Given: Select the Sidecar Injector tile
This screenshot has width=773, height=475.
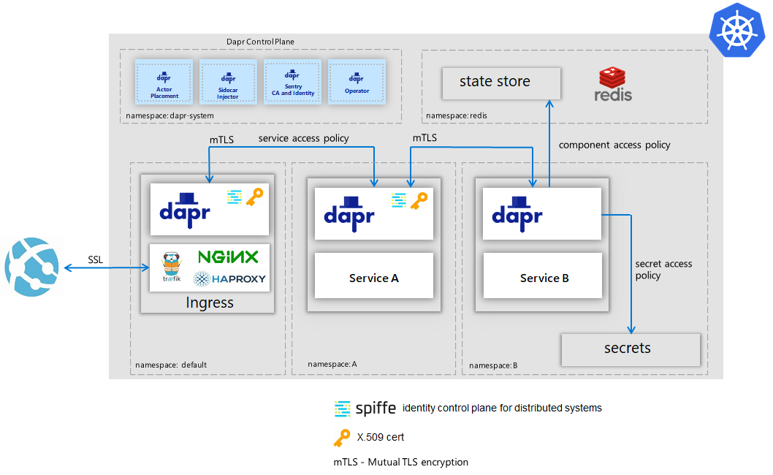Looking at the screenshot, I should point(228,82).
